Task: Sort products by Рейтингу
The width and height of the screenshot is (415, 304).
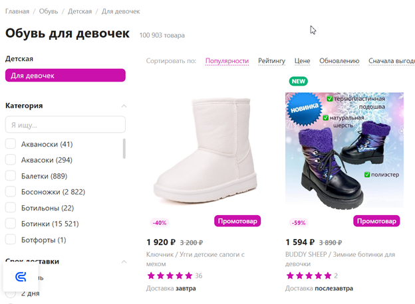Action: 271,61
